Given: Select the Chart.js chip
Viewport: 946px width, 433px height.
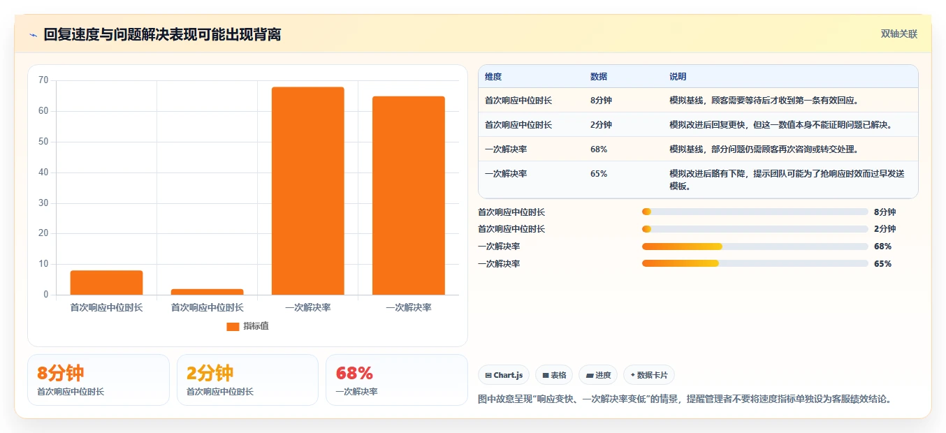Looking at the screenshot, I should (x=504, y=375).
